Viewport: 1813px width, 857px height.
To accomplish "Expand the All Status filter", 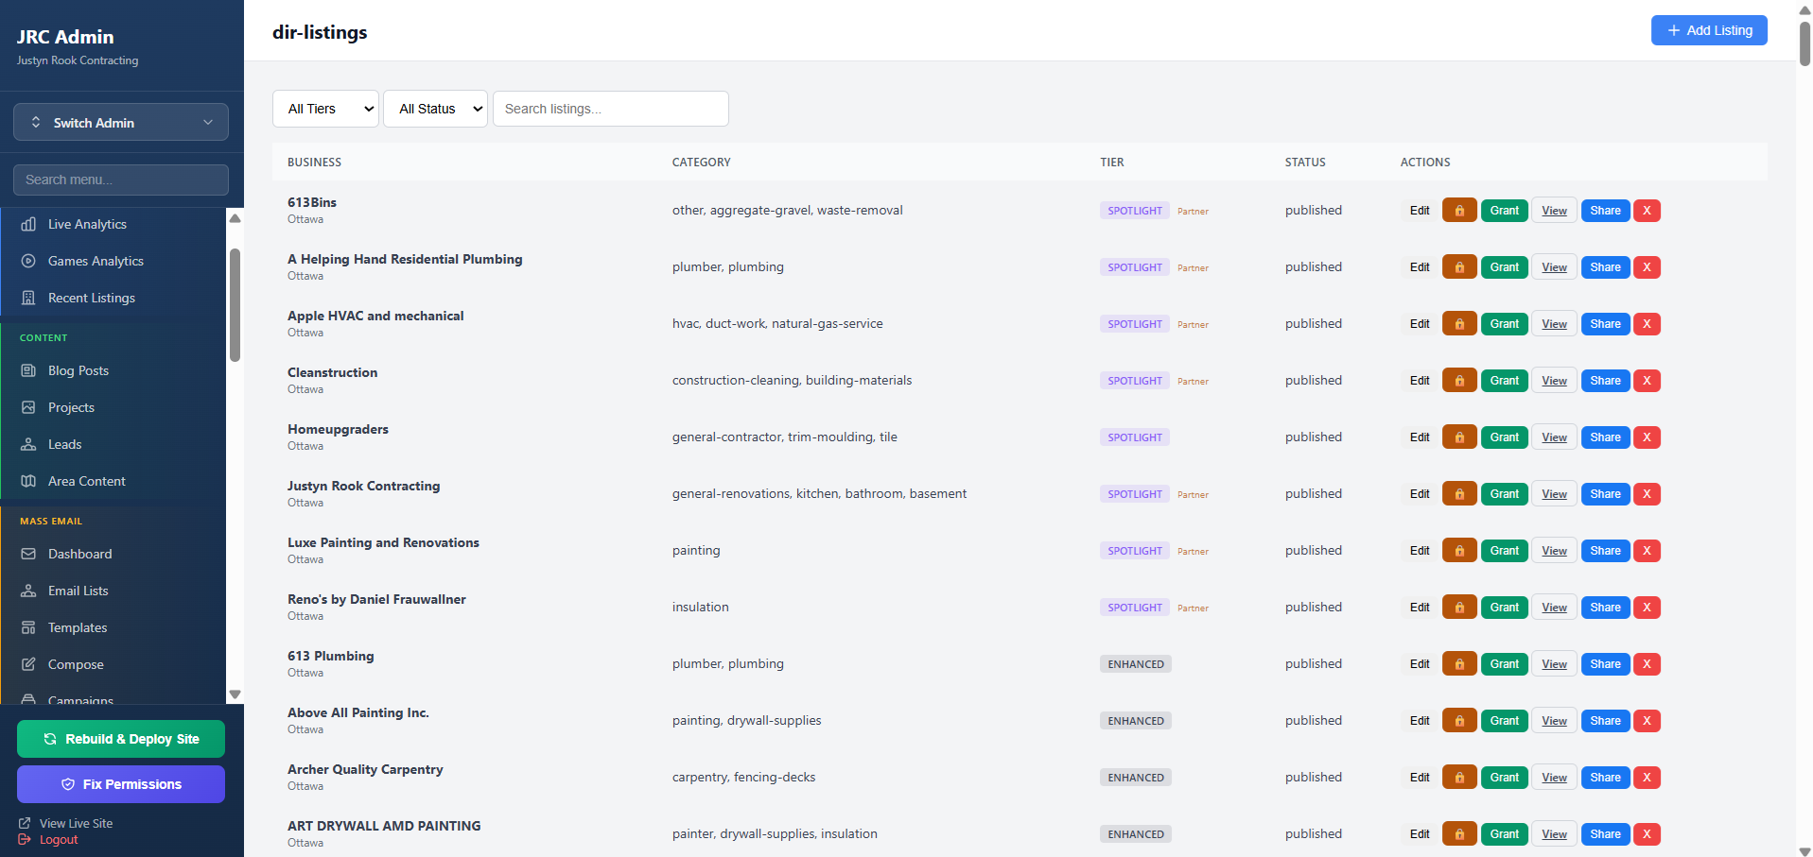I will 434,109.
